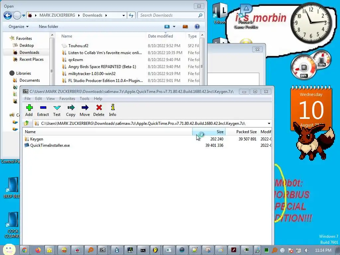Open the Organize dropdown menu
340x255 pixels.
(x=19, y=27)
